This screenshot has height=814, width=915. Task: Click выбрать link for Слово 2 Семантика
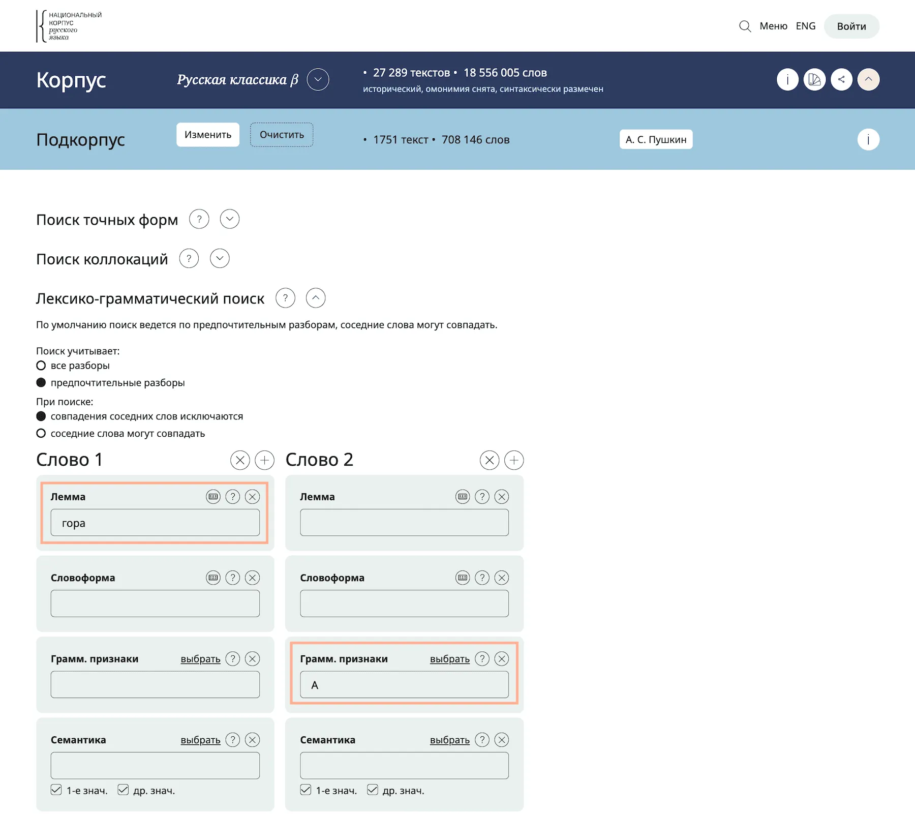tap(450, 740)
